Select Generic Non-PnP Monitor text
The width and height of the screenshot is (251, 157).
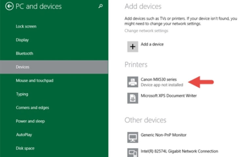click(164, 135)
